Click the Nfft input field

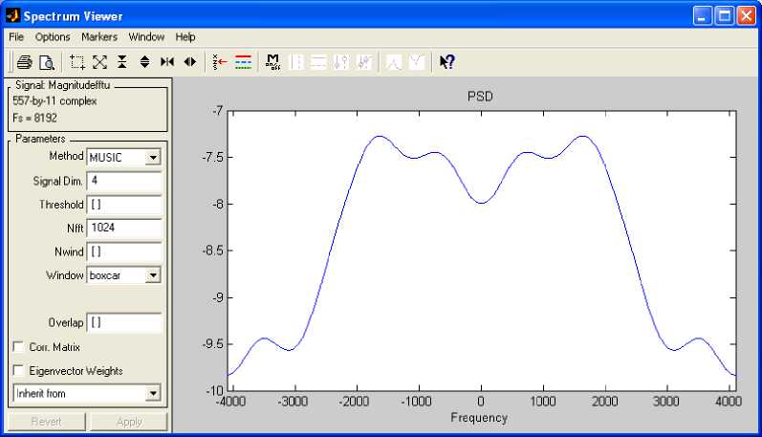(123, 228)
